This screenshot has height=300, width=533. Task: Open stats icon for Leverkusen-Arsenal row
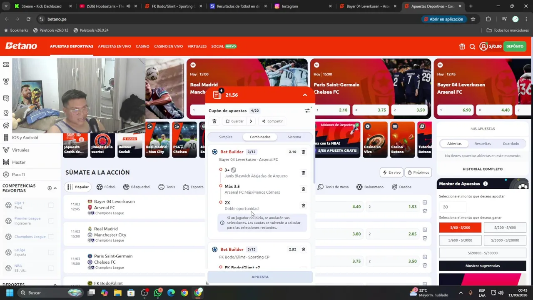tap(425, 202)
